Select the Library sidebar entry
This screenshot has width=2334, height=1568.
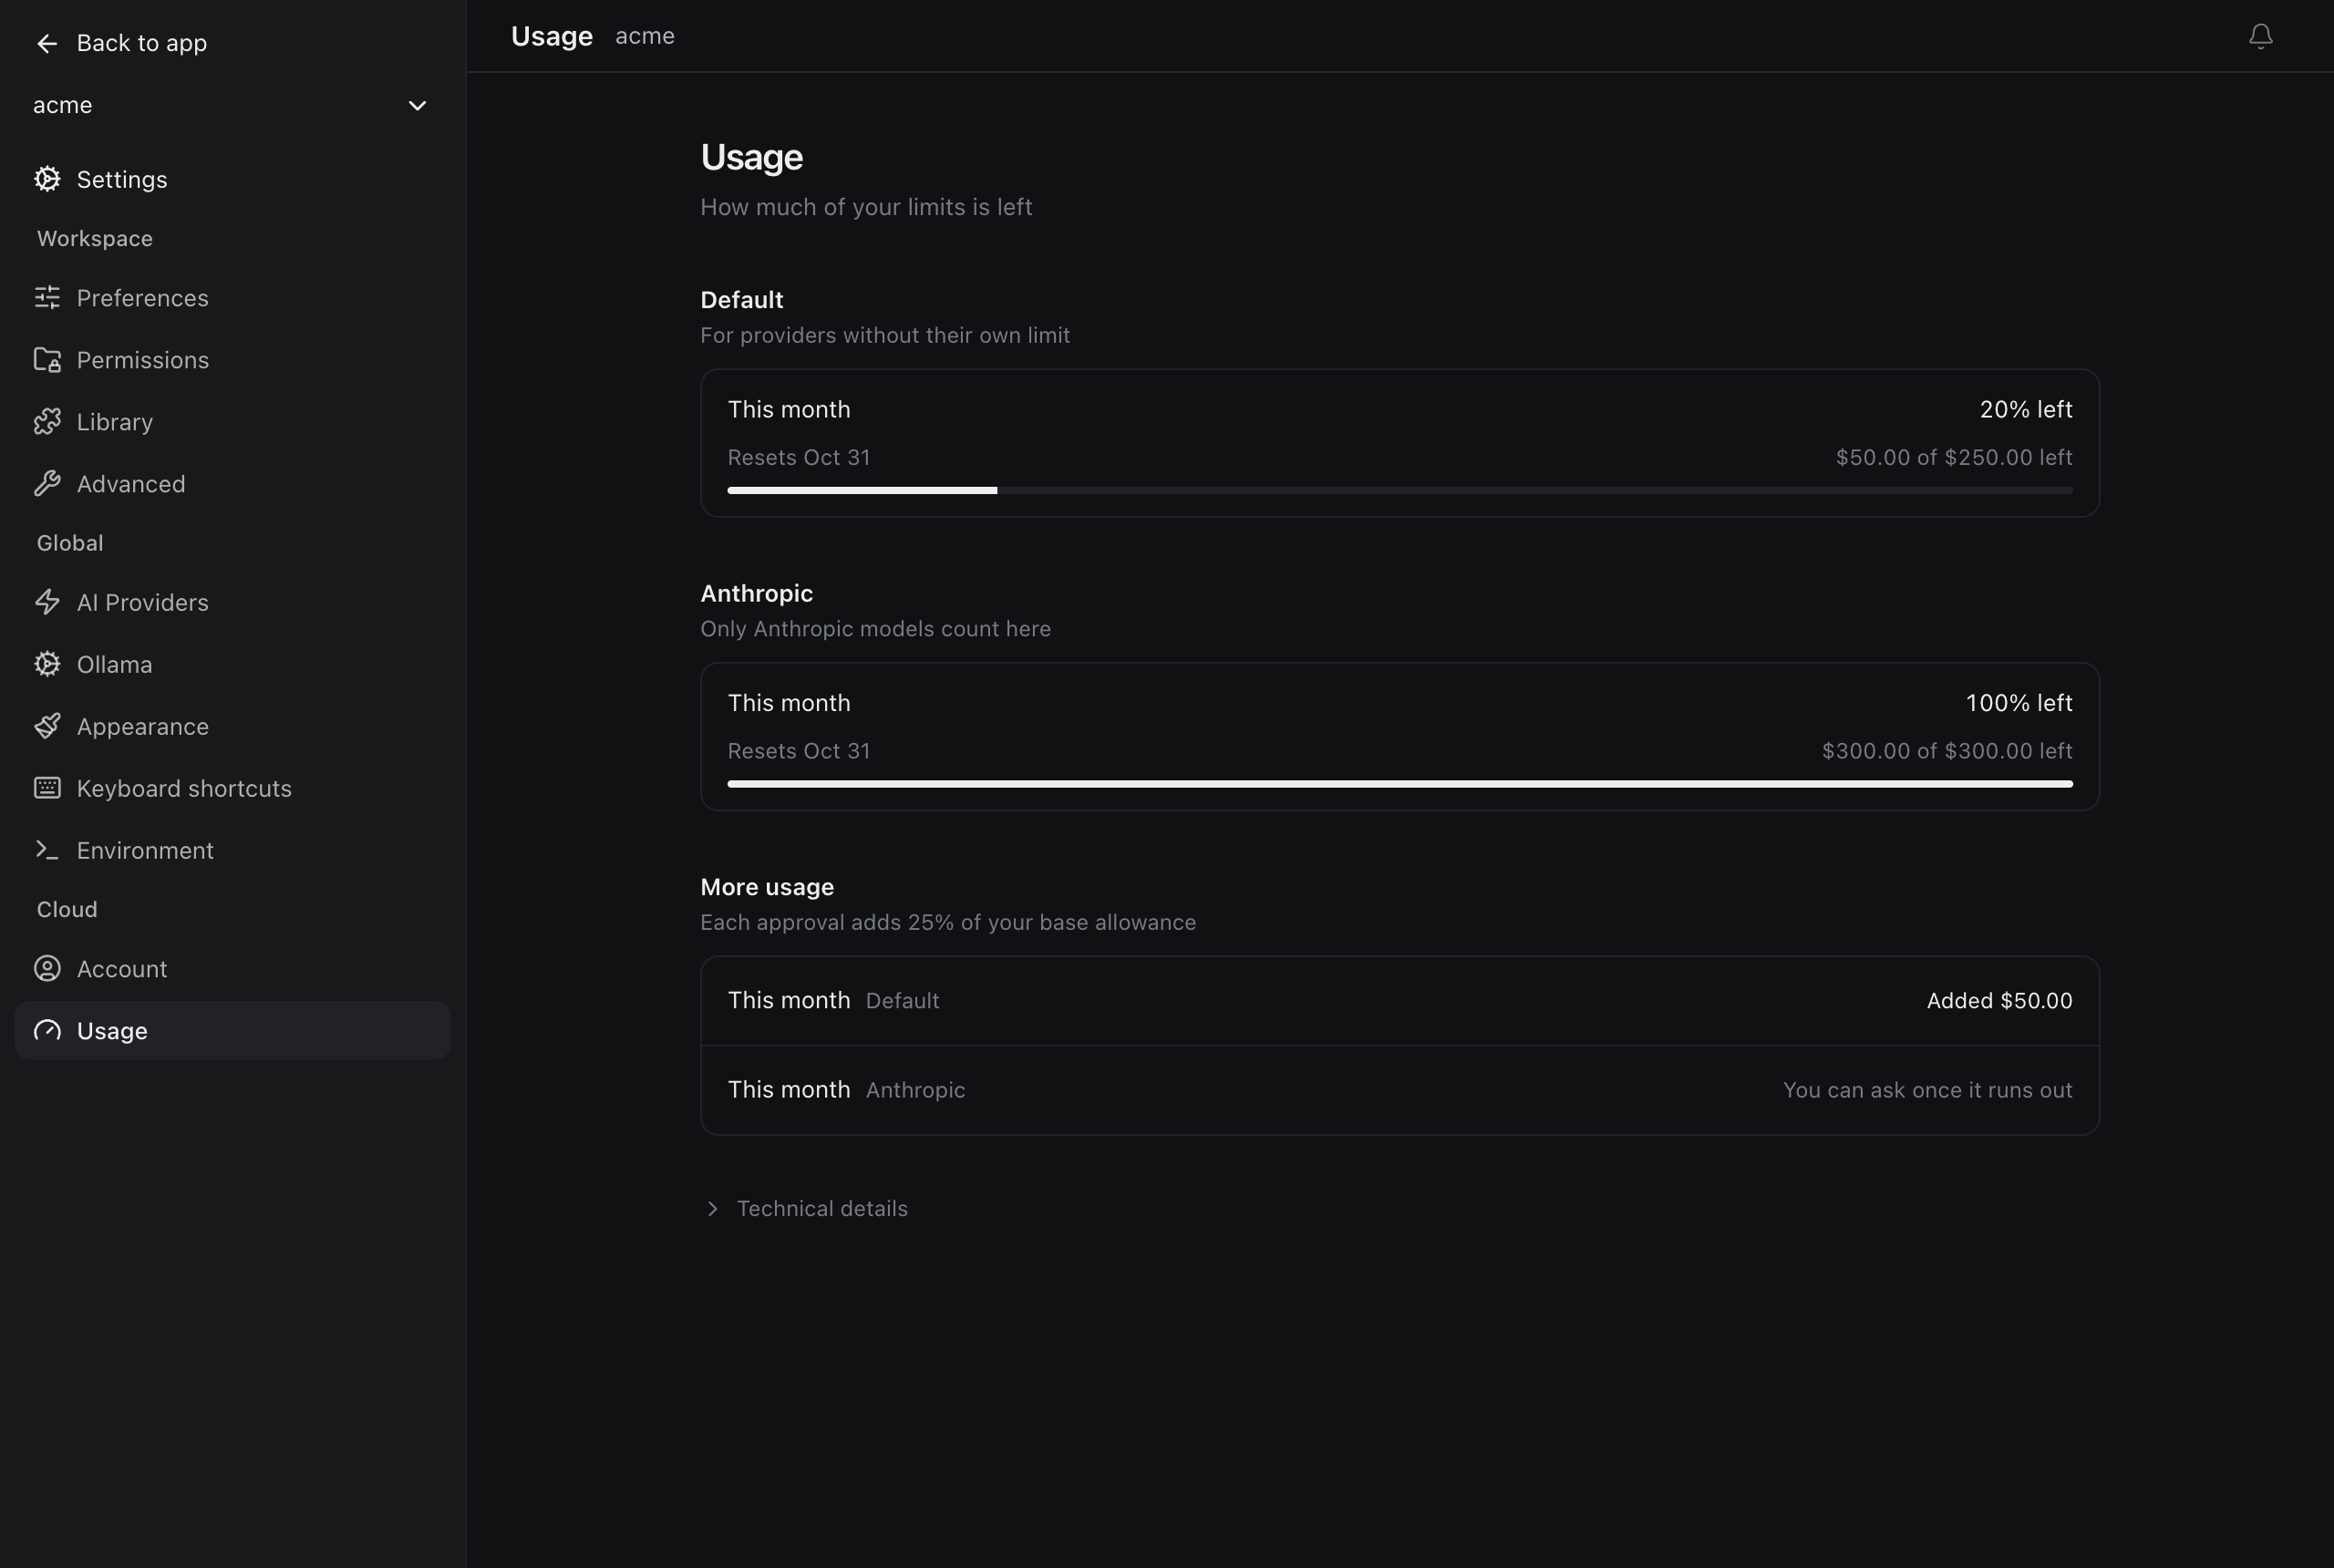tap(232, 422)
